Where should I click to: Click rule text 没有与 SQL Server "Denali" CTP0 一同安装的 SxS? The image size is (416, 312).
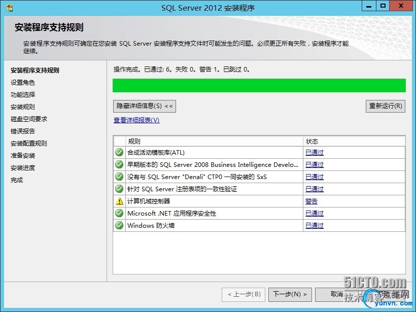197,177
